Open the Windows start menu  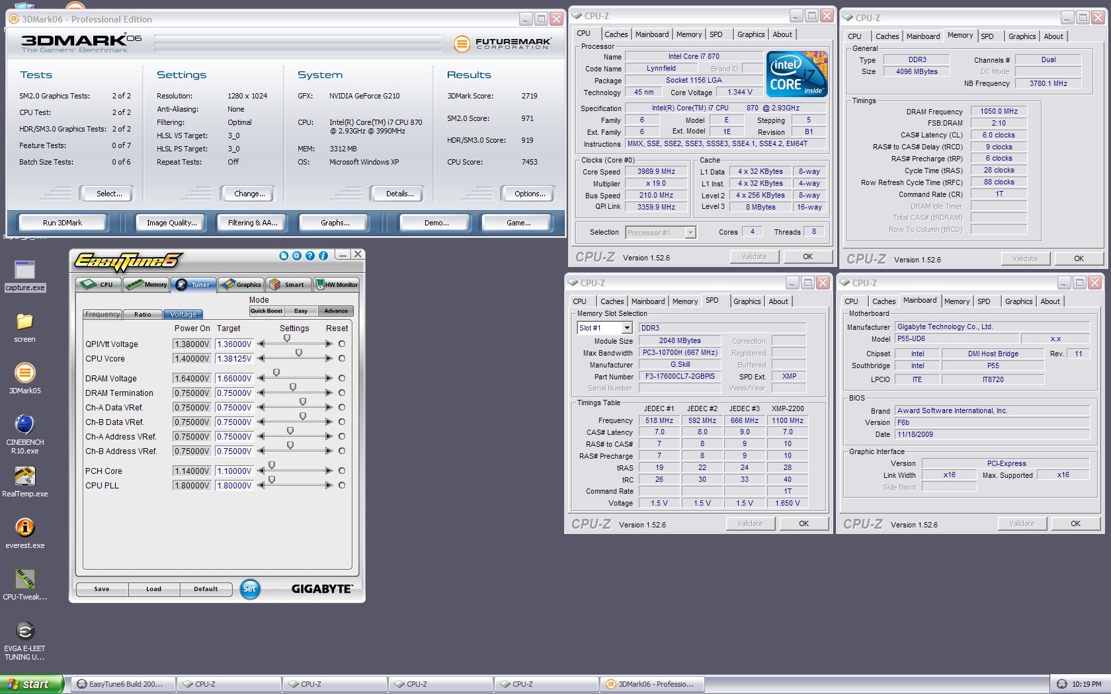pos(32,684)
